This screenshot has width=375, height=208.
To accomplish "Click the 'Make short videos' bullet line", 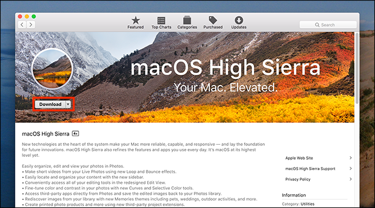I will pyautogui.click(x=99, y=172).
